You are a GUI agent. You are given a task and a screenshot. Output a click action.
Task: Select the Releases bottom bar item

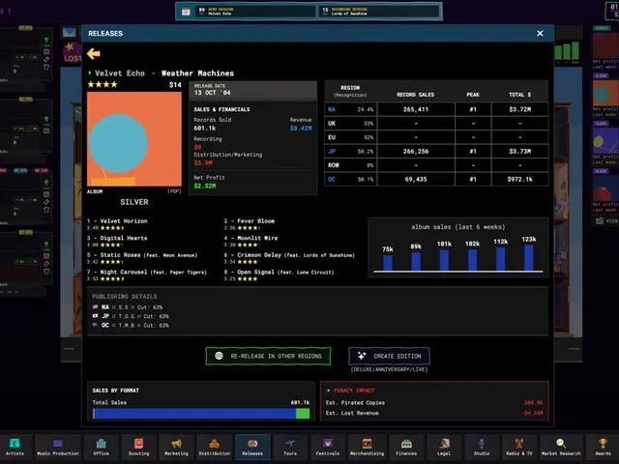coord(252,447)
